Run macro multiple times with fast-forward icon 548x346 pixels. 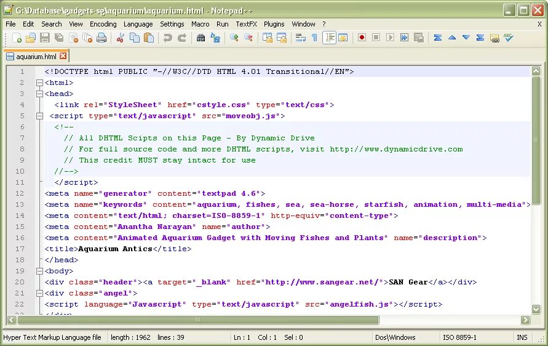pos(404,38)
